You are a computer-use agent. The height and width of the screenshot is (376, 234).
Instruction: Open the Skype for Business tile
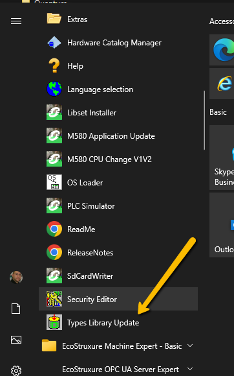(x=222, y=158)
